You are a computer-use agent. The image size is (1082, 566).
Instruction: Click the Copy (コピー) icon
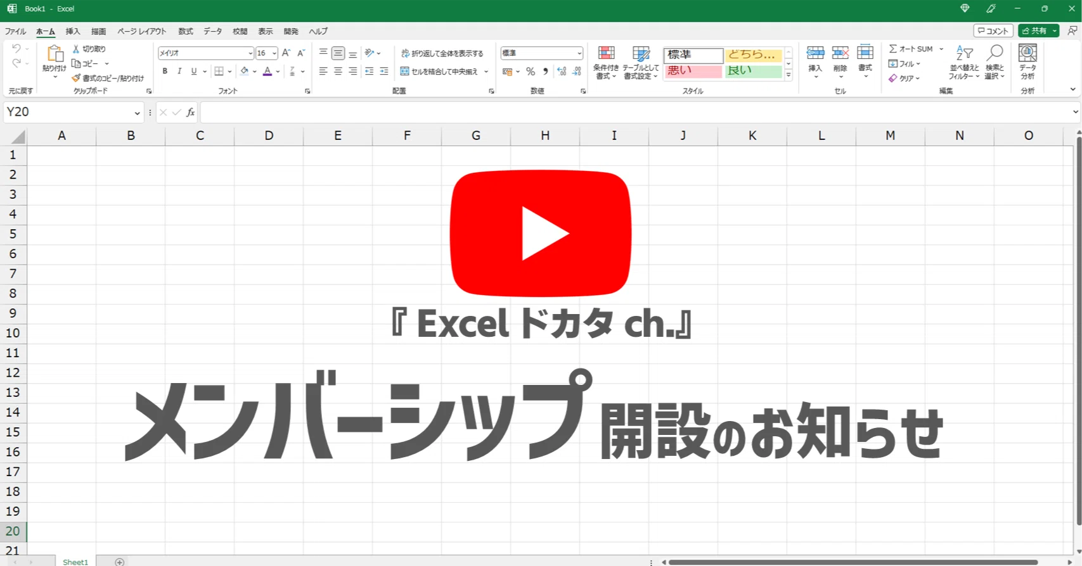pyautogui.click(x=76, y=63)
